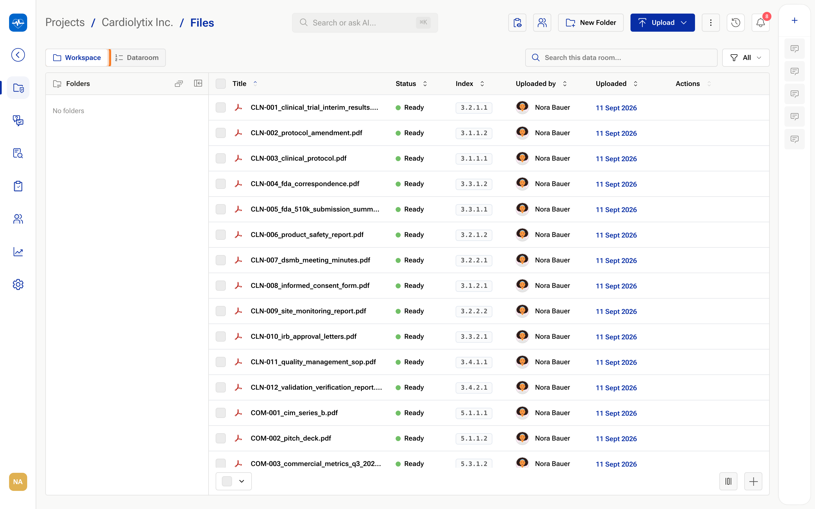Click the collapse-all folders icon
Image resolution: width=815 pixels, height=509 pixels.
(x=179, y=83)
